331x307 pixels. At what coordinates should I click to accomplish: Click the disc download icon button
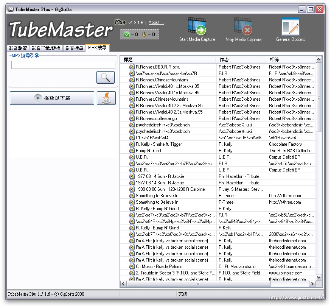(x=106, y=98)
